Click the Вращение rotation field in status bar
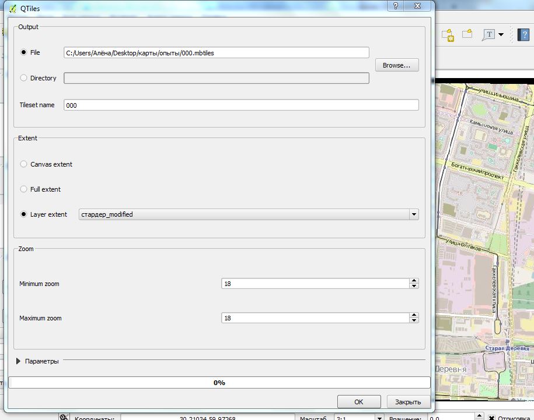The height and width of the screenshot is (420, 534). pos(451,418)
